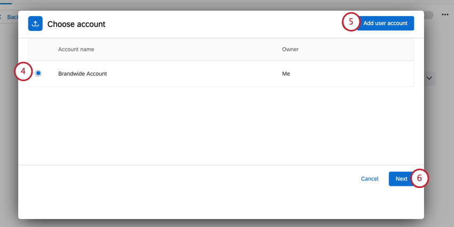Switch the toggle behind the dialog's top-right corner

(x=428, y=15)
